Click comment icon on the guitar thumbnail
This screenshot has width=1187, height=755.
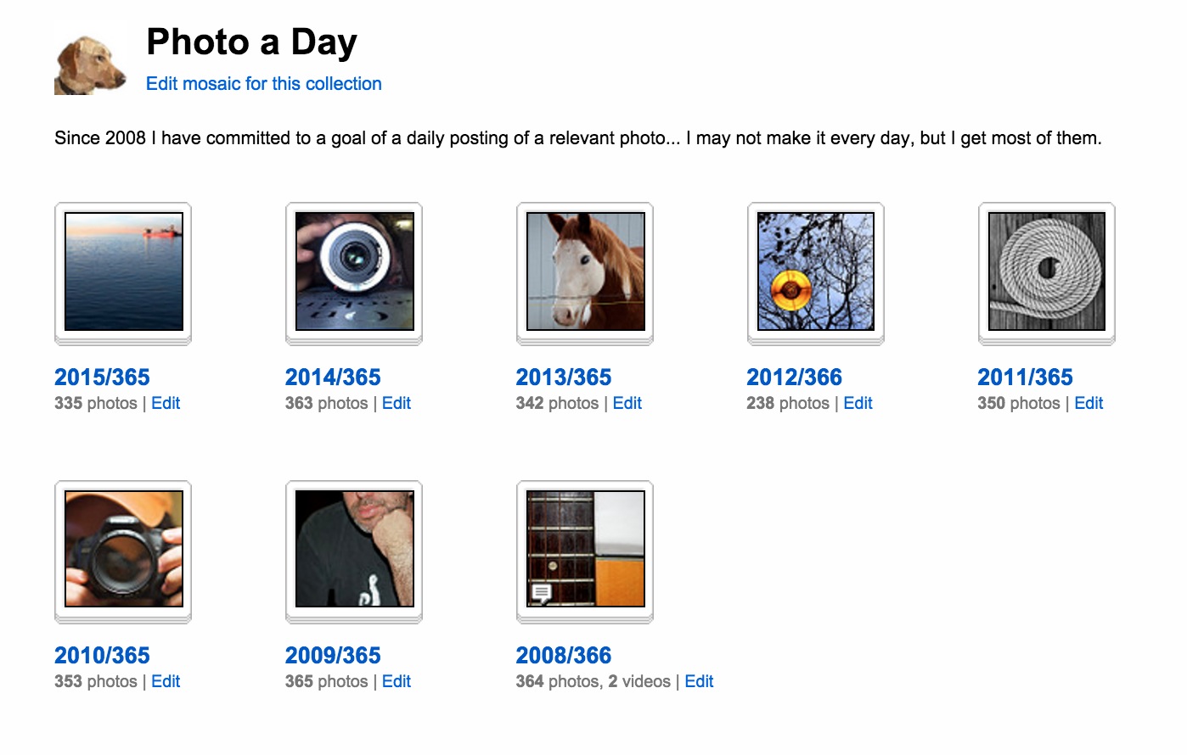point(541,592)
